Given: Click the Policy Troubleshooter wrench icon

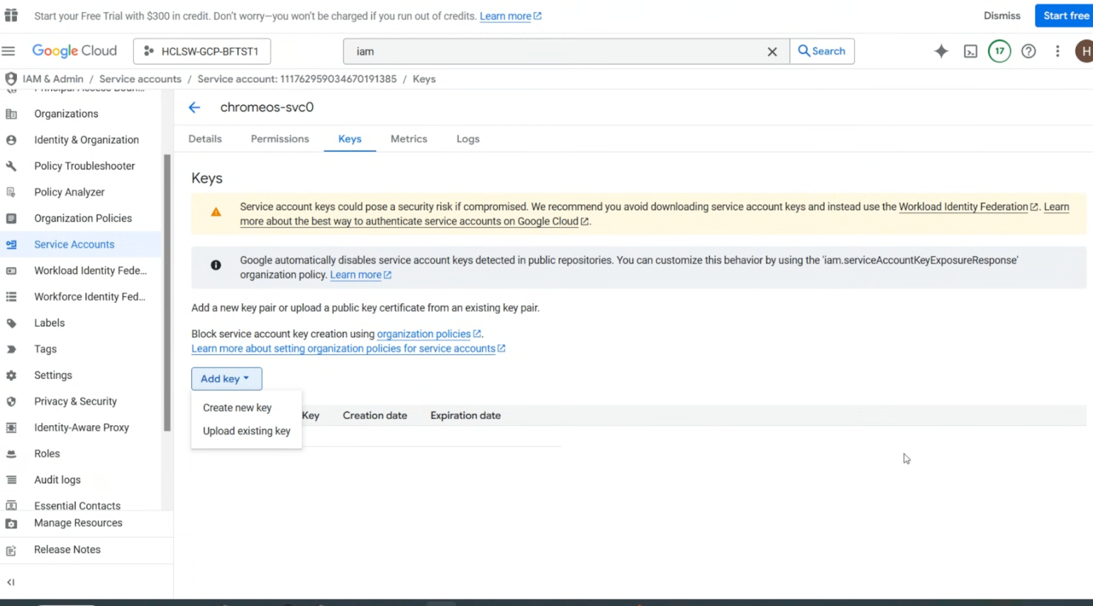Looking at the screenshot, I should coord(11,166).
